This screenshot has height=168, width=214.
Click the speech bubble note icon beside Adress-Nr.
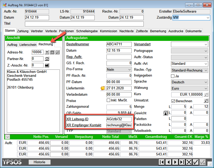57,52
